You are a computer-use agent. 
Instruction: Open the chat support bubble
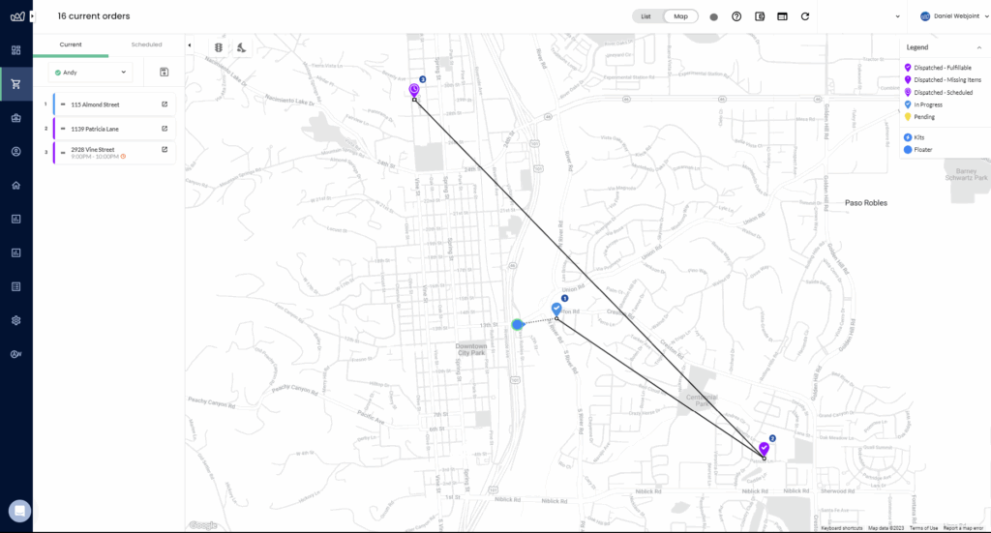click(17, 510)
